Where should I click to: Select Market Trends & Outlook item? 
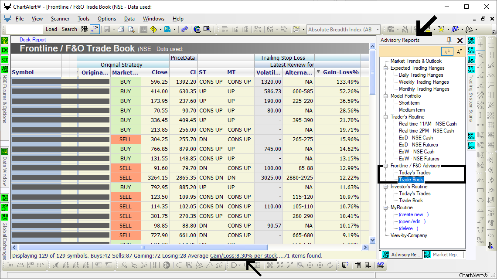coord(416,61)
